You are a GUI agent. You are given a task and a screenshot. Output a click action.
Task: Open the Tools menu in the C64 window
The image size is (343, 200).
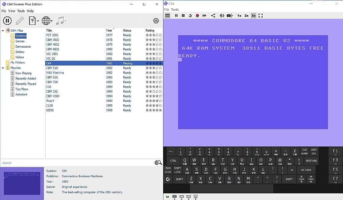[x=175, y=10]
